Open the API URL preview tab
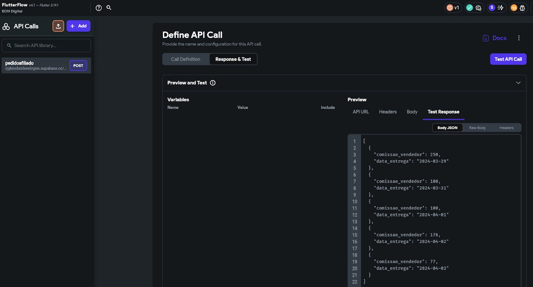 coord(361,112)
